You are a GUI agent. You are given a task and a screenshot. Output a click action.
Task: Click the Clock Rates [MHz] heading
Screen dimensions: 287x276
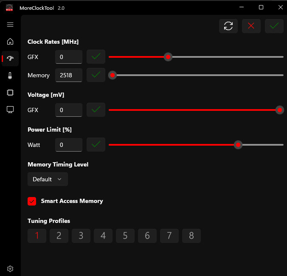click(53, 42)
